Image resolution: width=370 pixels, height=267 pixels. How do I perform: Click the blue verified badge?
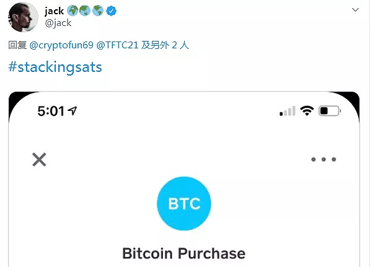(x=111, y=11)
